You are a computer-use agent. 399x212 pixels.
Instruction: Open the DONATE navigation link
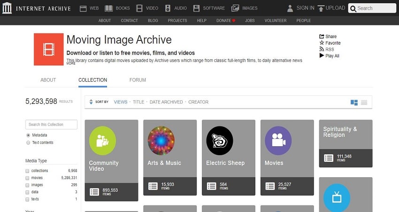(226, 21)
